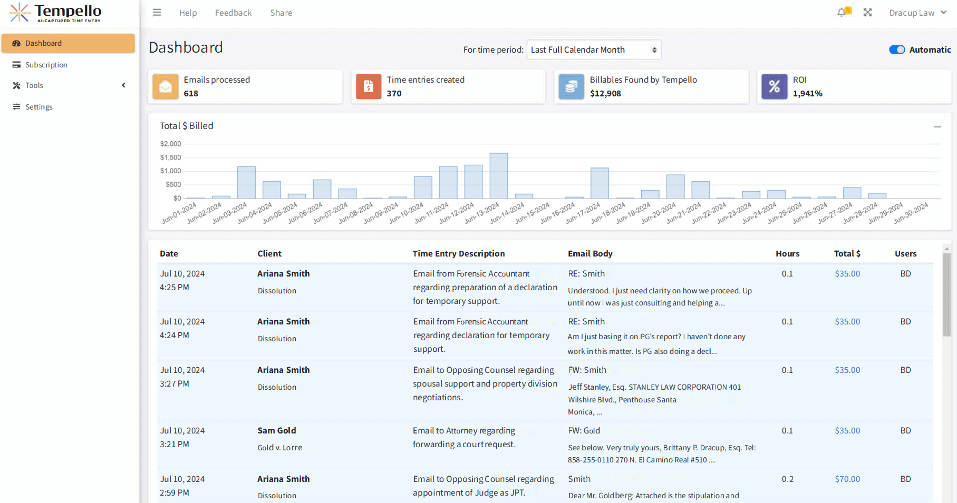Collapse the Total $ Billed chart panel

pos(937,126)
